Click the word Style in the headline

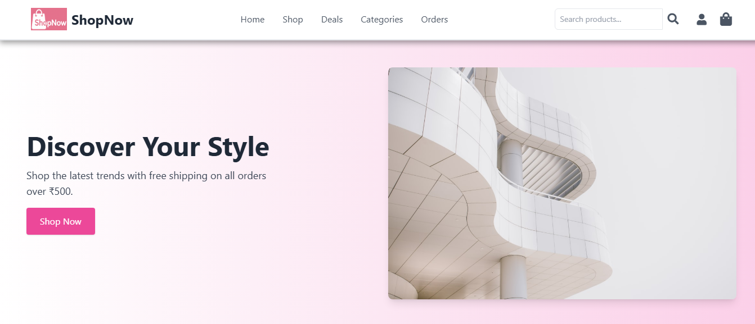click(x=238, y=147)
